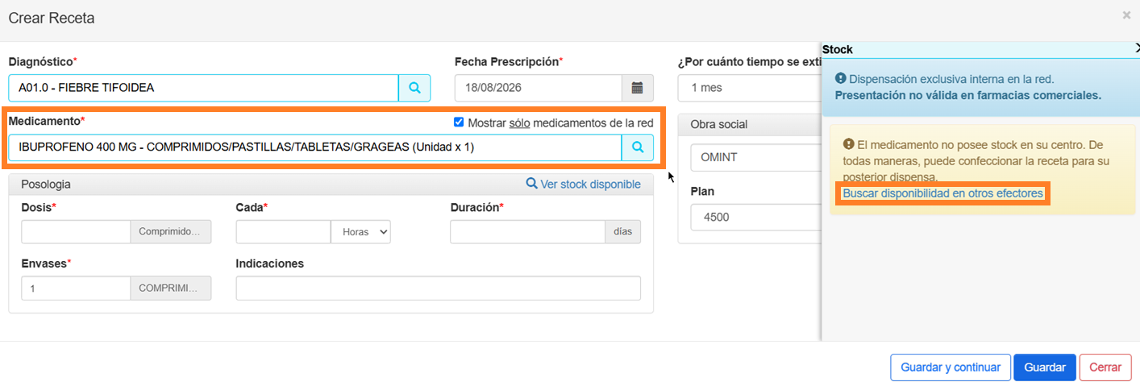Focus the Fecha Prescripción date field
The height and width of the screenshot is (390, 1140).
pyautogui.click(x=539, y=88)
